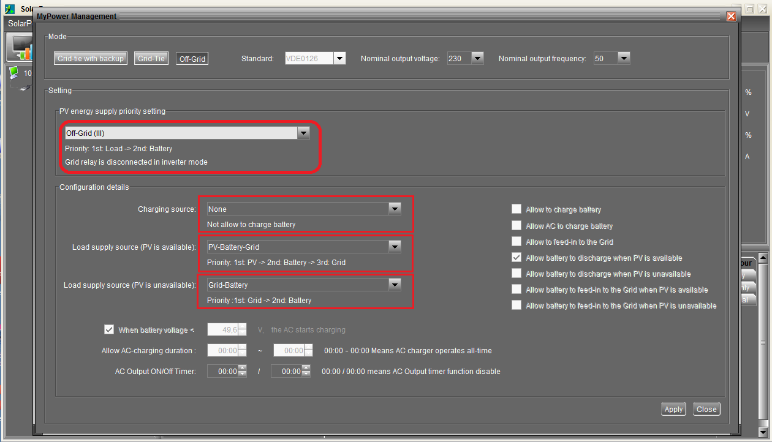Open Nominal output voltage dropdown
The width and height of the screenshot is (772, 442).
click(477, 59)
